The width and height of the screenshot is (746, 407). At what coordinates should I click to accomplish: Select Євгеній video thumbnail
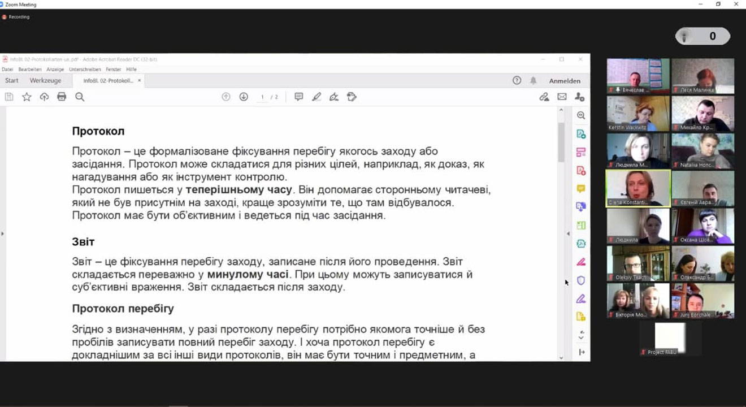click(x=703, y=188)
